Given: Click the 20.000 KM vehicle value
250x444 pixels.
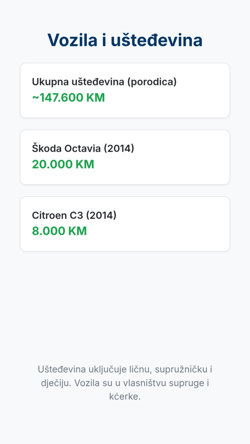Looking at the screenshot, I should tap(63, 164).
